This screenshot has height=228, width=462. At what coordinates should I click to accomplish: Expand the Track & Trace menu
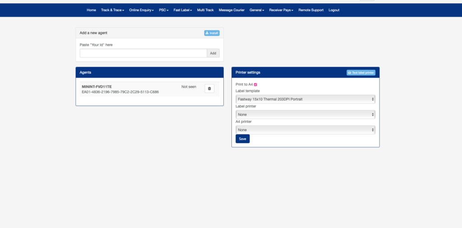pyautogui.click(x=112, y=10)
